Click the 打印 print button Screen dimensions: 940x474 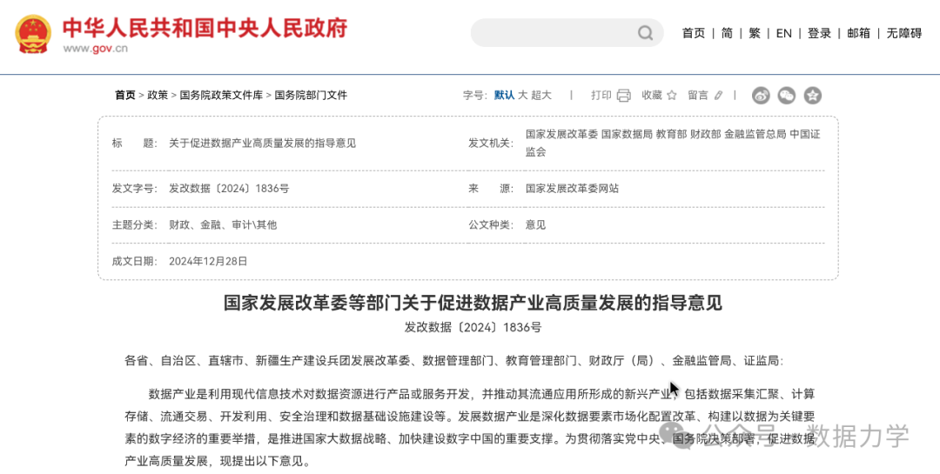tap(601, 95)
